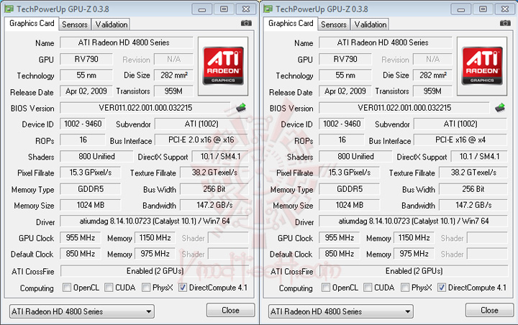Image resolution: width=518 pixels, height=325 pixels.
Task: Click Memory 975 MHz value in right window
Action: pyautogui.click(x=414, y=254)
